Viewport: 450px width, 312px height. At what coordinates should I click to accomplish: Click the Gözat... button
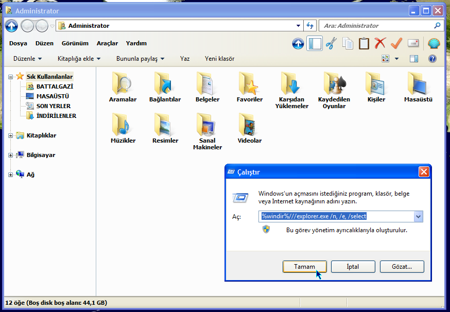pyautogui.click(x=402, y=267)
